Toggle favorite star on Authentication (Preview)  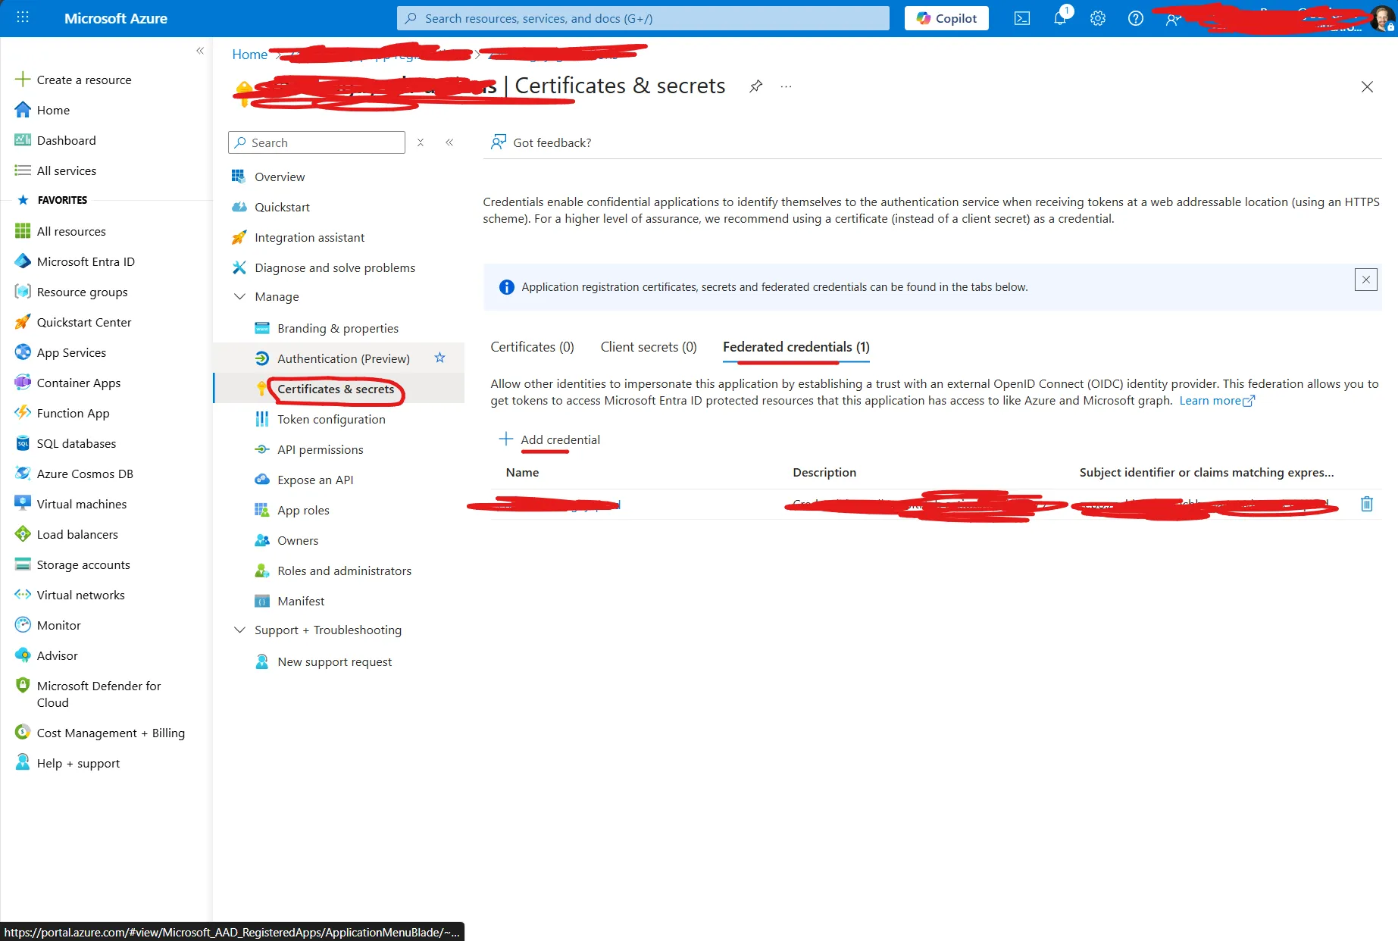click(x=439, y=358)
